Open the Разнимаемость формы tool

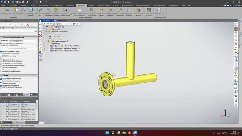138,12
